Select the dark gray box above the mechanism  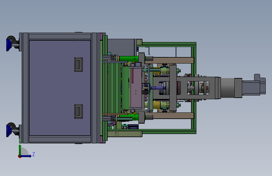[x=121, y=47]
